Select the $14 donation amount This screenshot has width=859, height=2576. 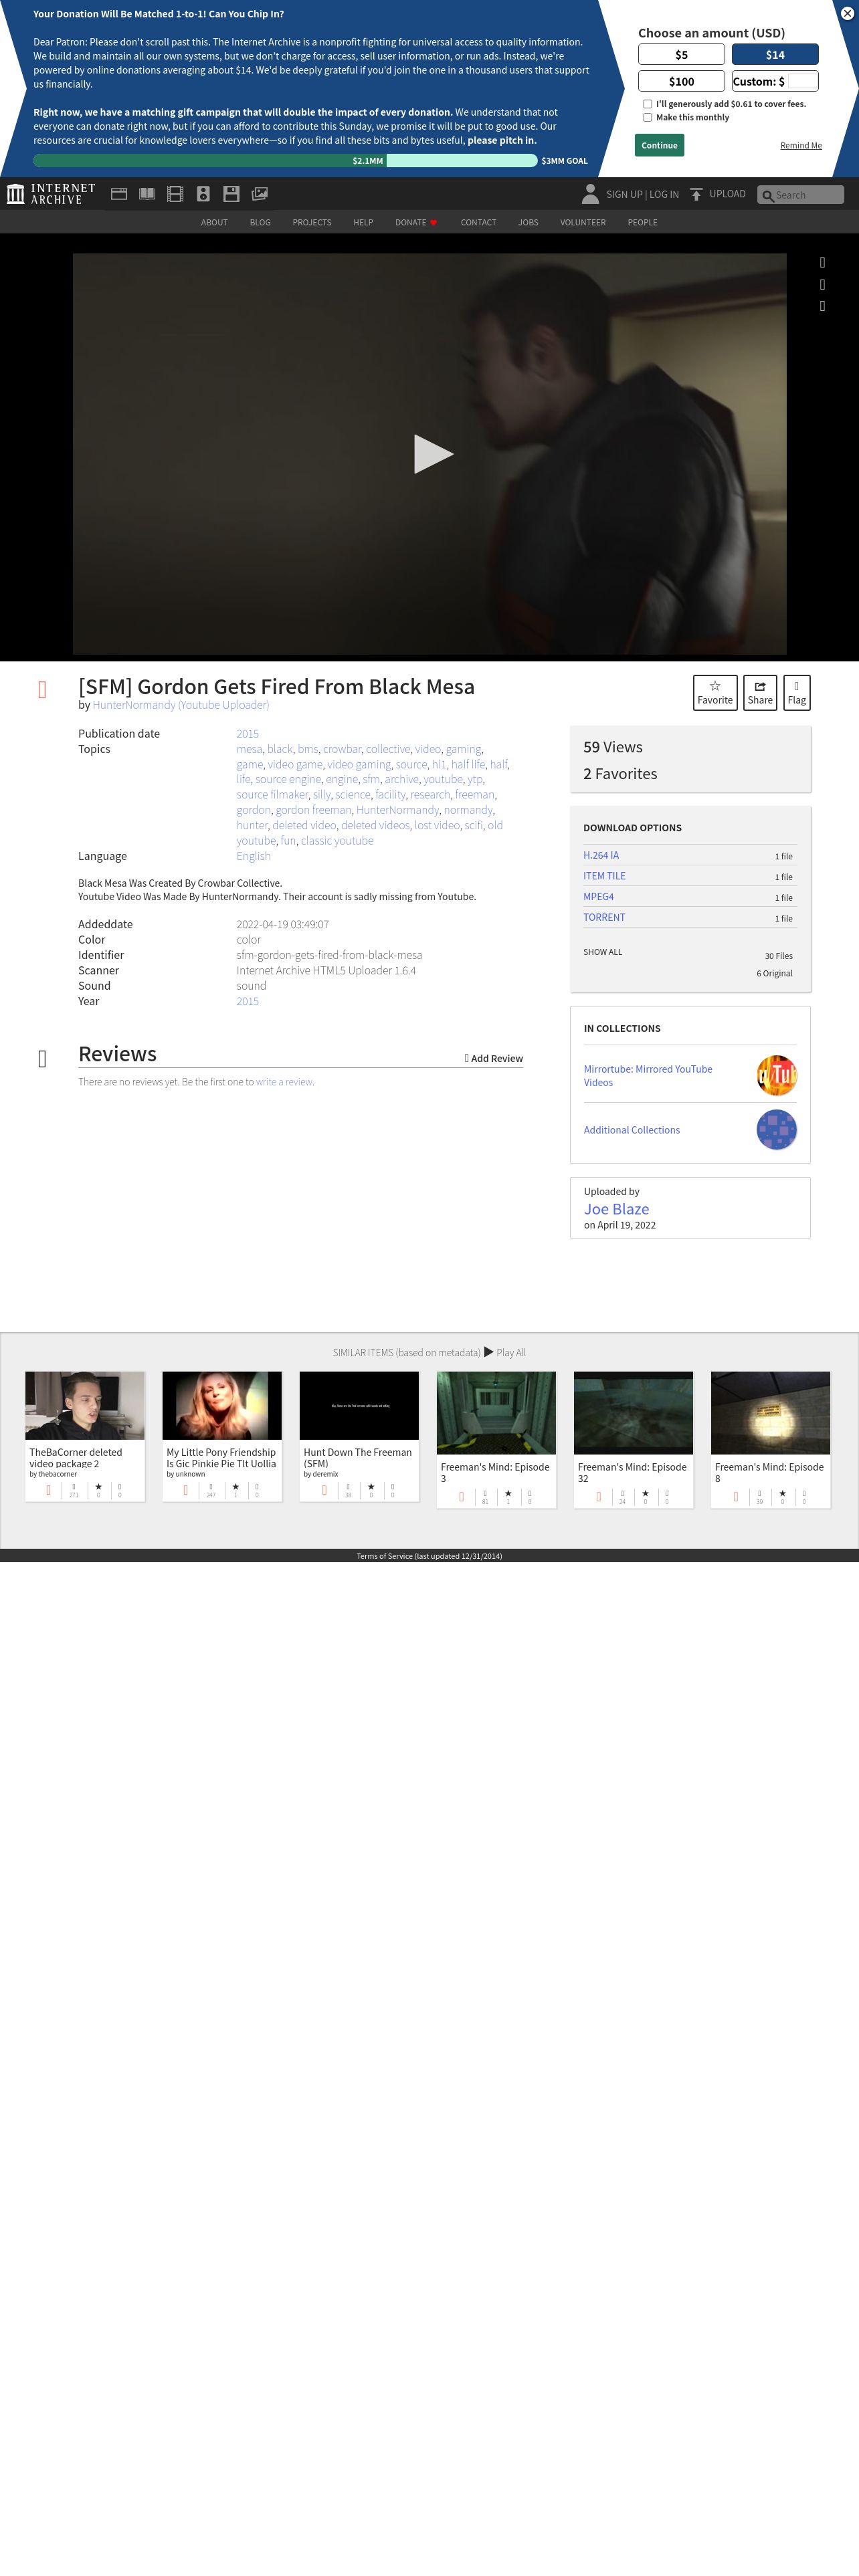pyautogui.click(x=775, y=55)
